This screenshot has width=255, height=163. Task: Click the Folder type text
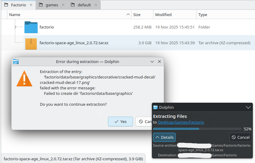pos(204,27)
